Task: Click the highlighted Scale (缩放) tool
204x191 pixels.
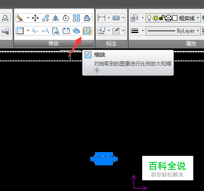Action: point(87,31)
